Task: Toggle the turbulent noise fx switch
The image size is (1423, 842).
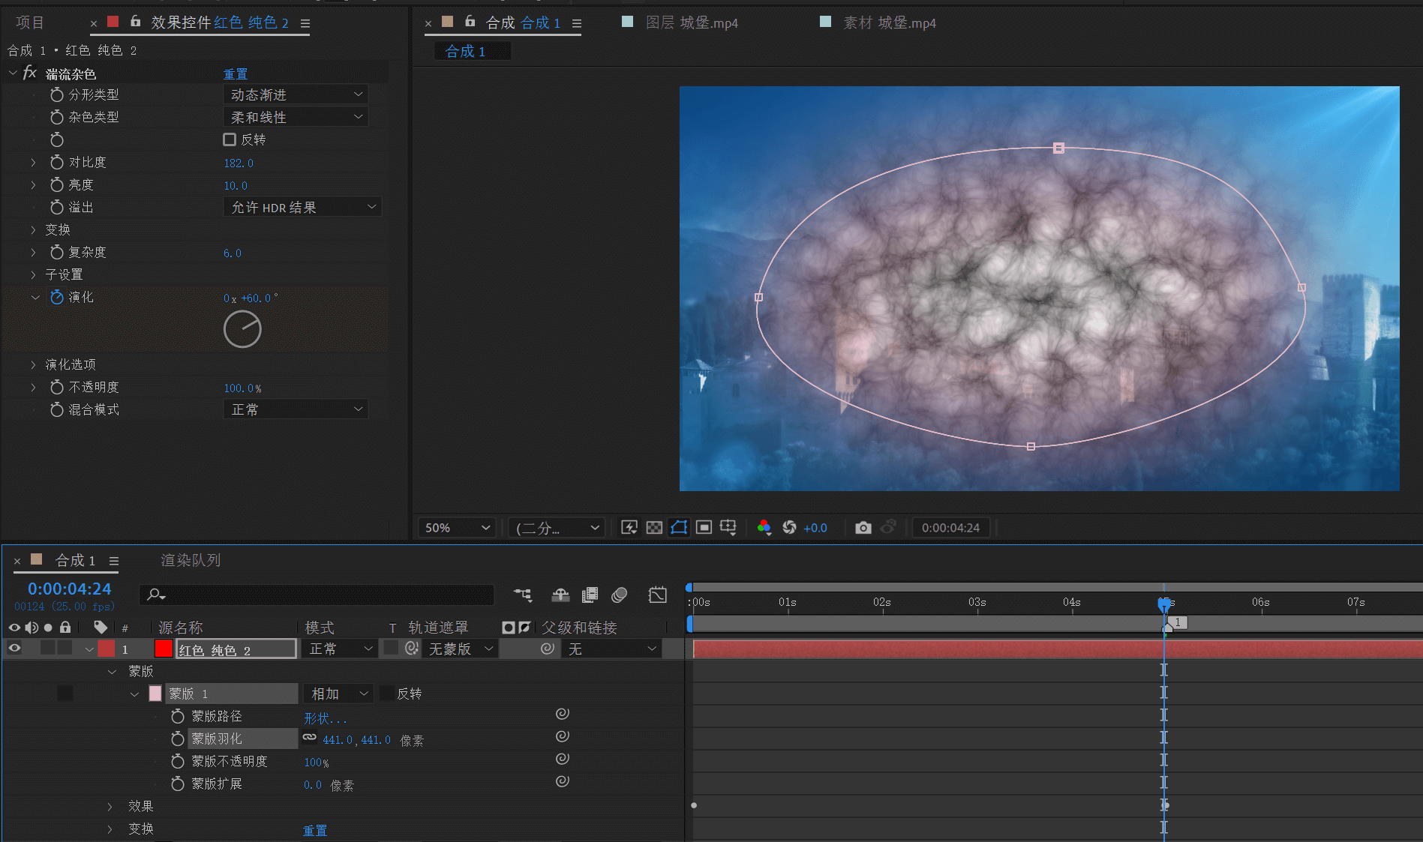Action: [x=30, y=73]
